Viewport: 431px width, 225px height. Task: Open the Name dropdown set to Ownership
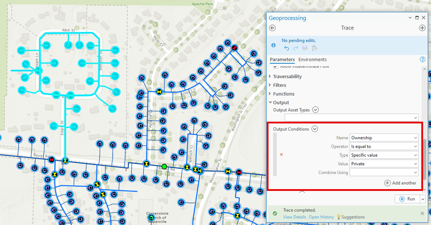point(384,138)
